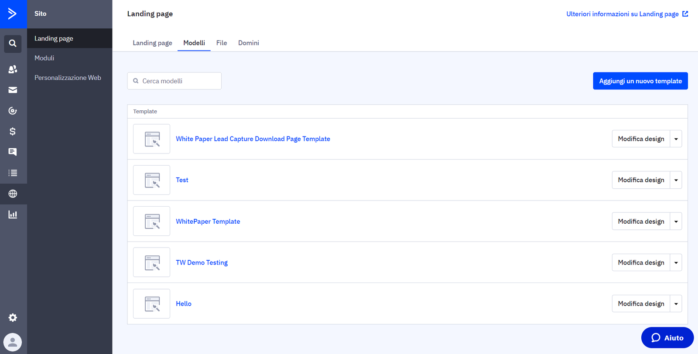The height and width of the screenshot is (354, 698).
Task: Open the WhitePaper Template link
Action: point(208,221)
